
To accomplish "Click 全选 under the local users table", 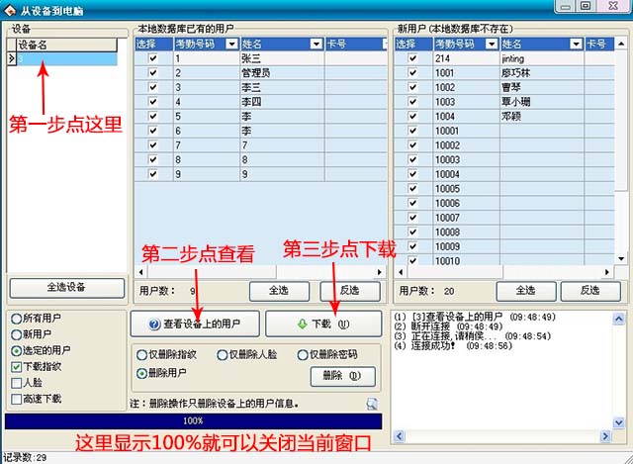I will point(279,291).
